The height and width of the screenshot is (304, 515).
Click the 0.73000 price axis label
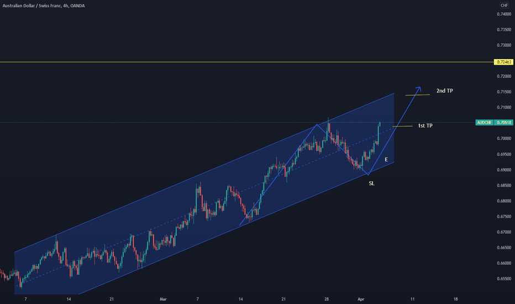(504, 45)
